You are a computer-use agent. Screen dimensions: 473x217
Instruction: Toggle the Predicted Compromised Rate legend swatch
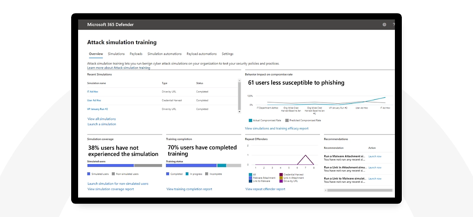(x=286, y=120)
